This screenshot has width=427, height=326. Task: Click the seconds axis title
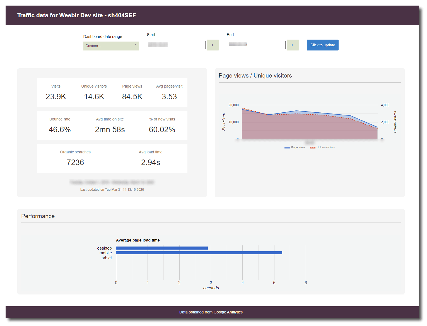coord(211,288)
